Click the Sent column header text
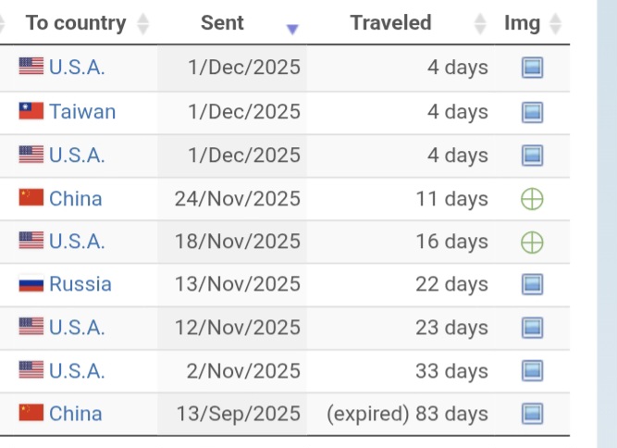The height and width of the screenshot is (448, 617). 222,22
